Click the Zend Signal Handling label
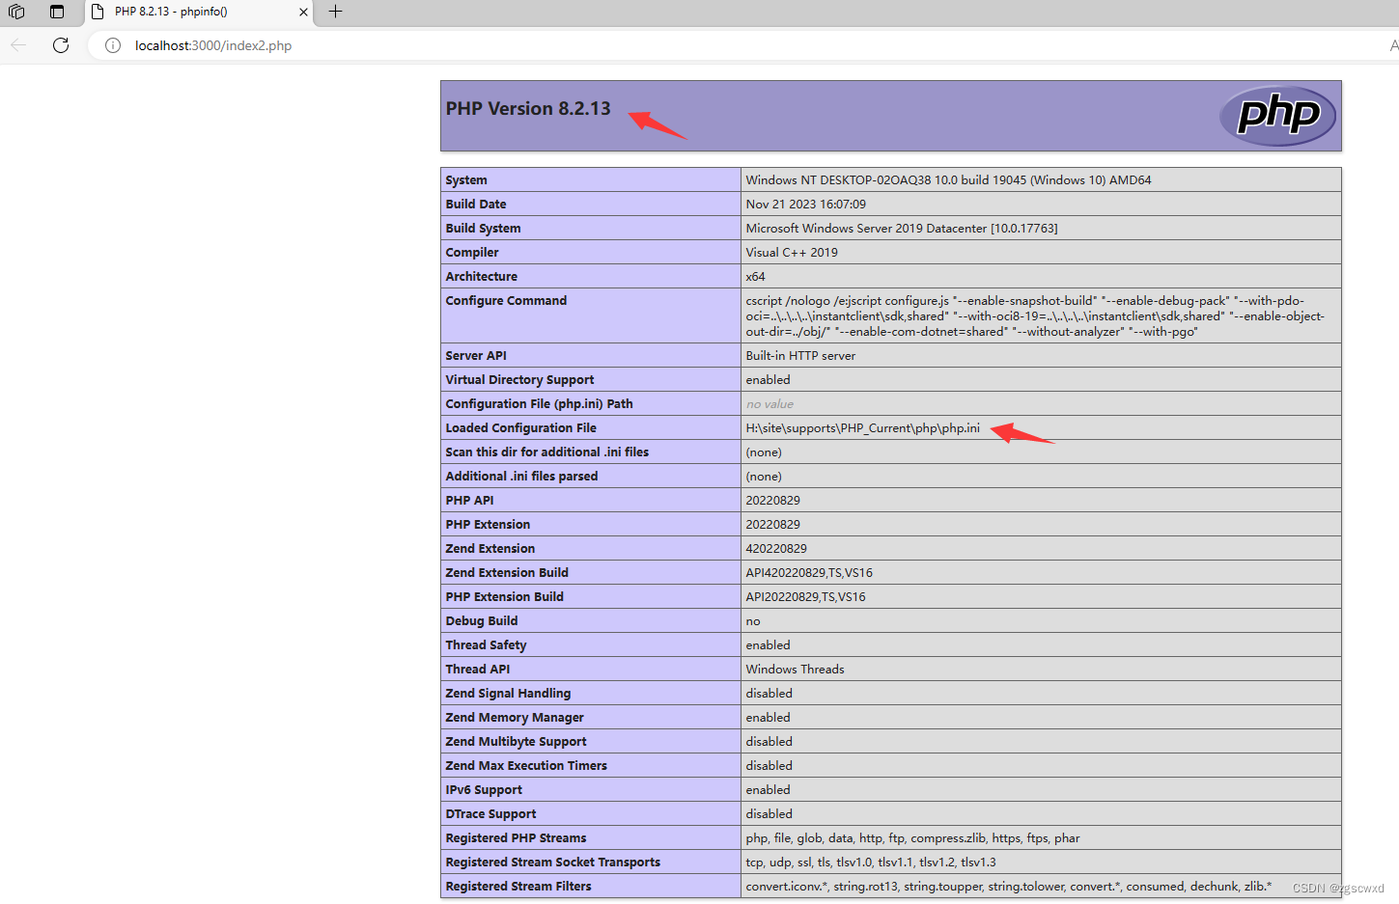 508,694
